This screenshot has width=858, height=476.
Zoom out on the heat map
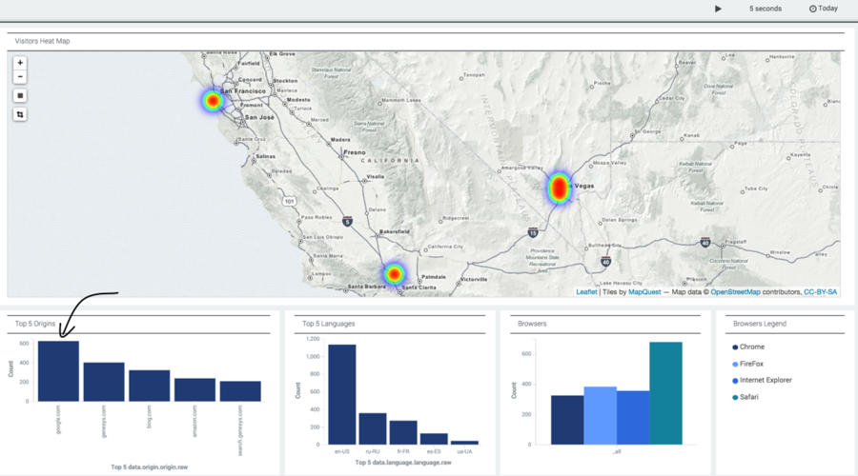tap(20, 76)
